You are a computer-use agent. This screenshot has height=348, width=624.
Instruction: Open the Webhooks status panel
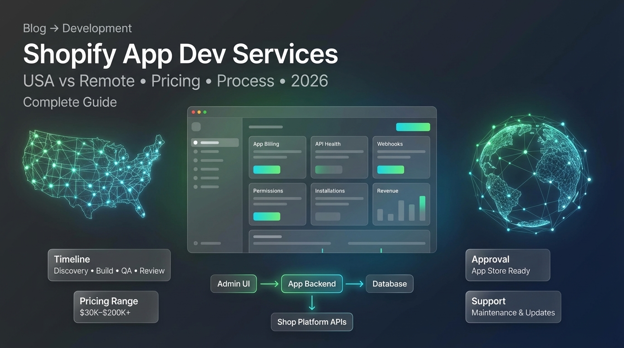tap(401, 157)
